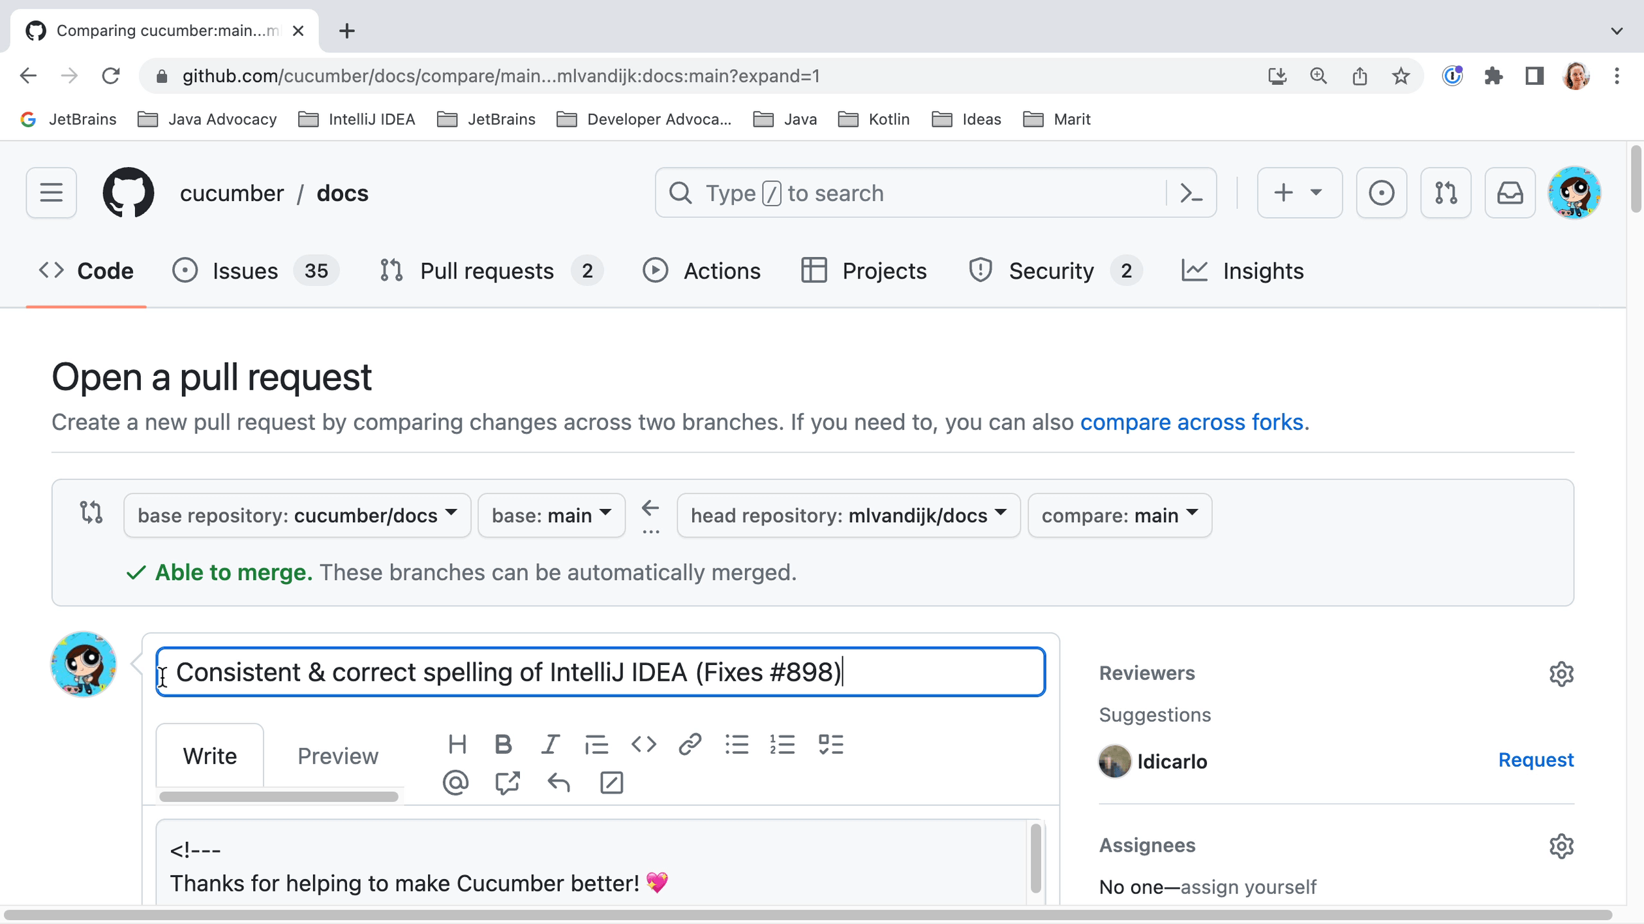Apply bold formatting
This screenshot has width=1644, height=924.
503,744
